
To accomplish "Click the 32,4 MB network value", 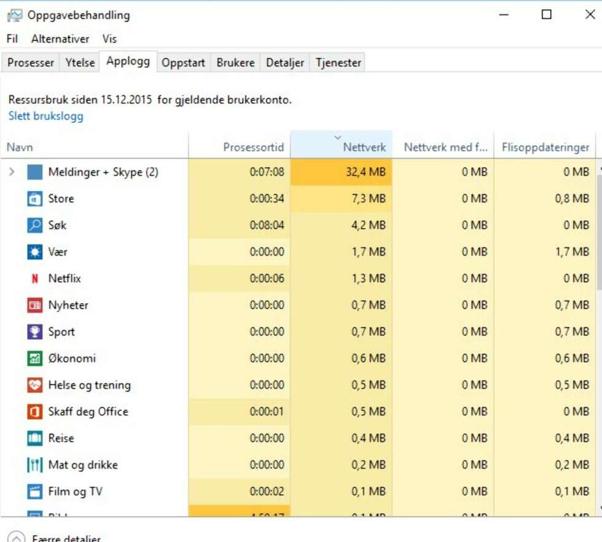I will [x=366, y=171].
